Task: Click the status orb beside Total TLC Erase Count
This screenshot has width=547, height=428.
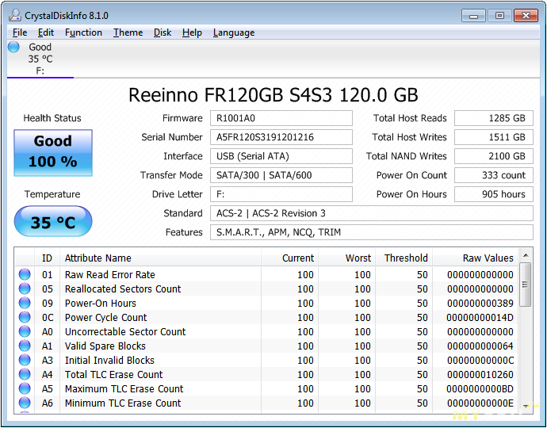Action: 25,375
